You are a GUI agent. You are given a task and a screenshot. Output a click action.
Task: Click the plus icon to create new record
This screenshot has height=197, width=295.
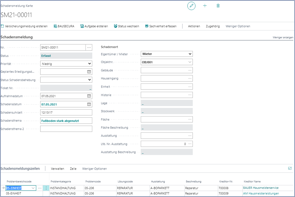pyautogui.click(x=205, y=6)
